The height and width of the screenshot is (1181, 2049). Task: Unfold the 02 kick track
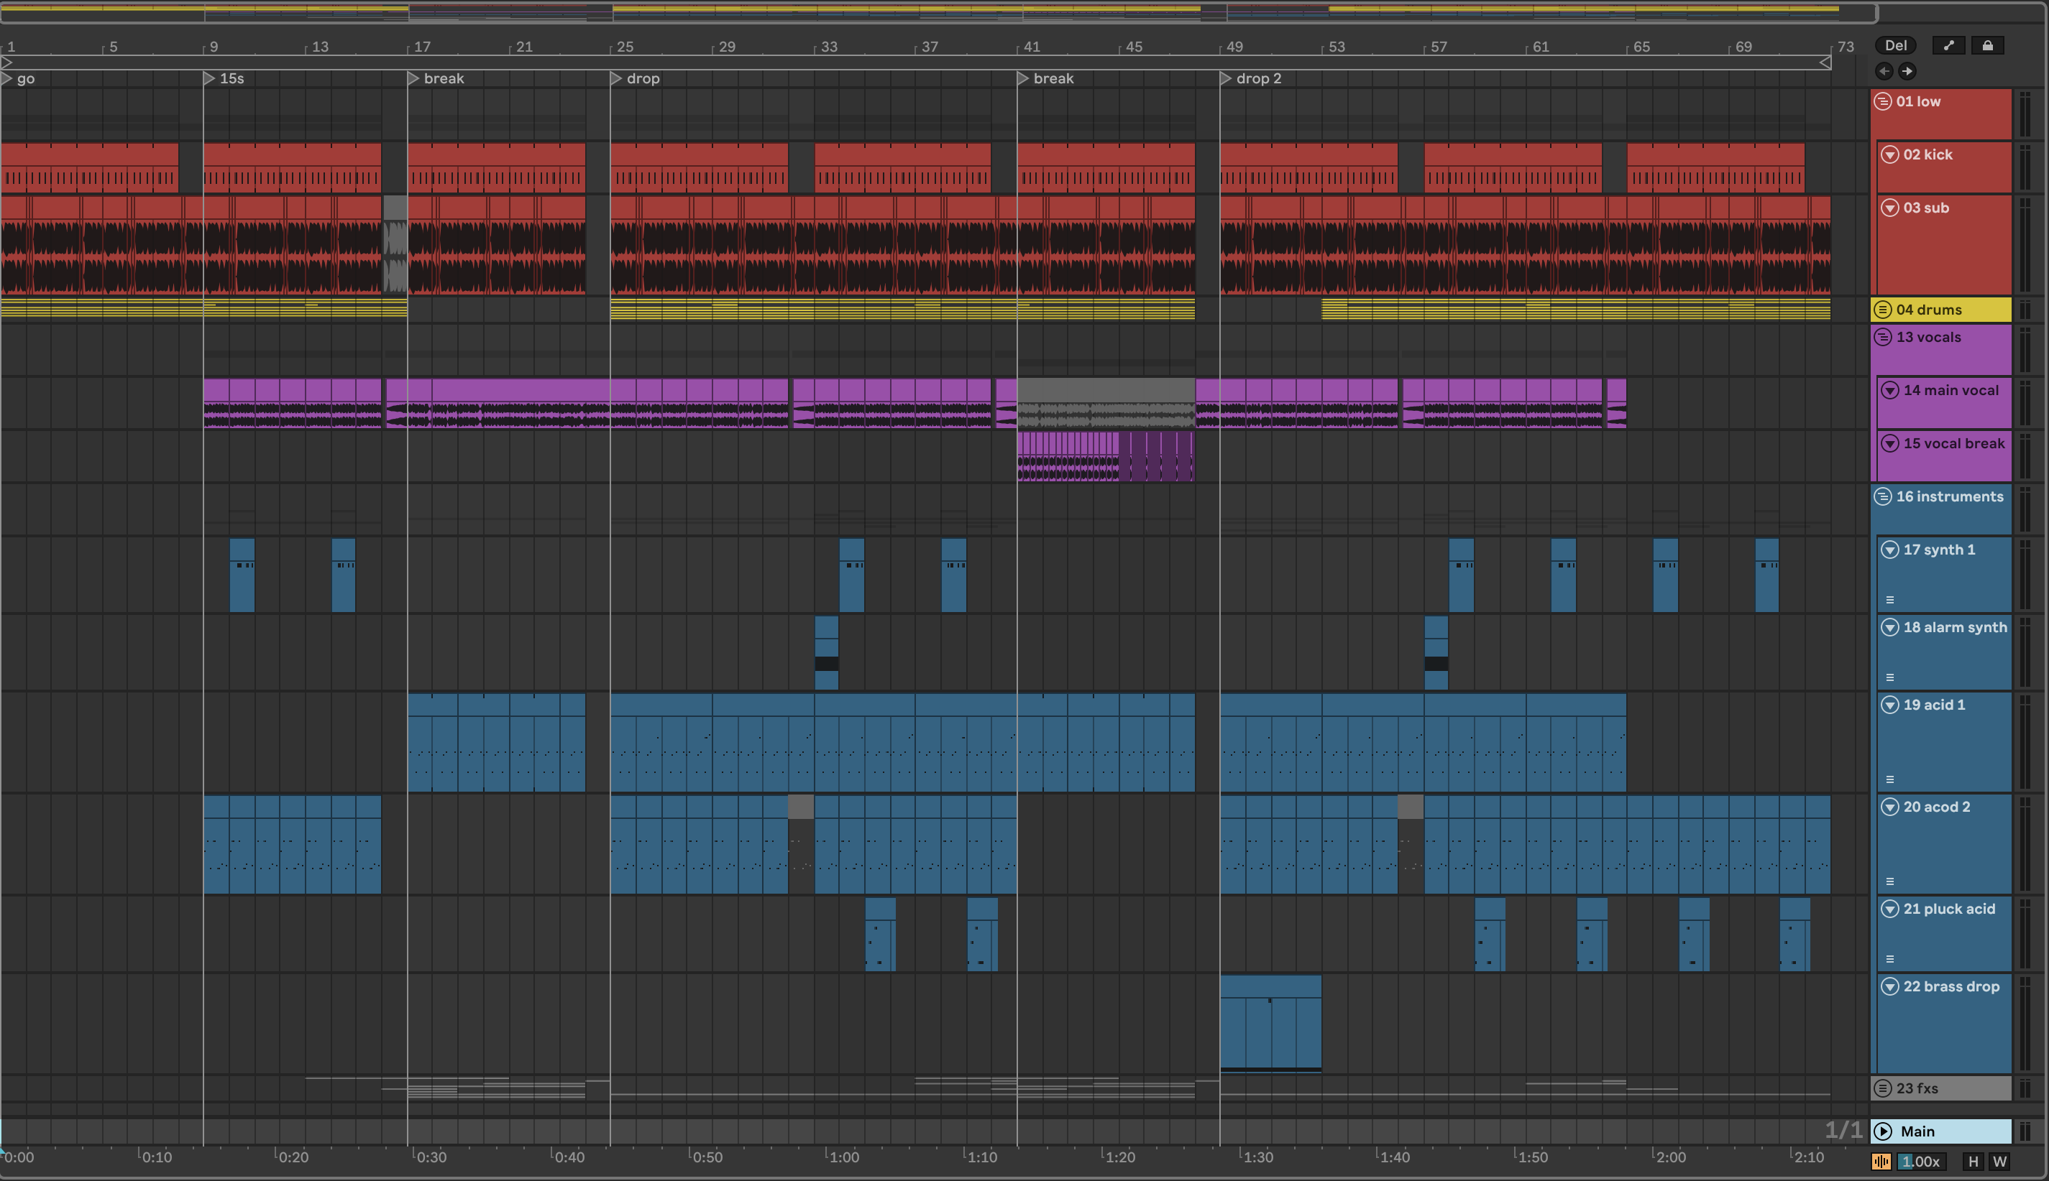(1890, 155)
